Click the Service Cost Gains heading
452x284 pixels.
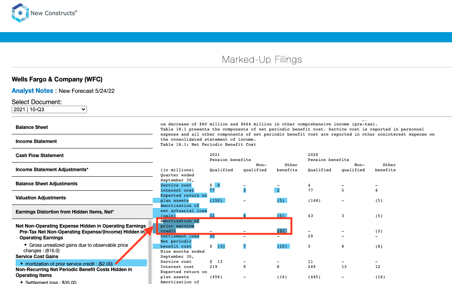[37, 257]
